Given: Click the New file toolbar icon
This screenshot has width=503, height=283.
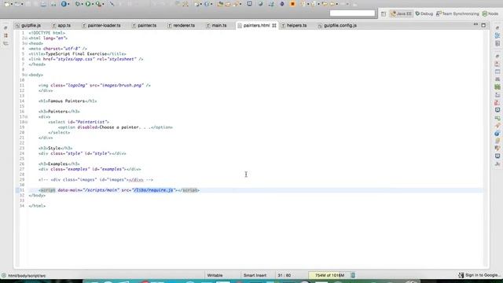Looking at the screenshot, I should pos(6,4).
